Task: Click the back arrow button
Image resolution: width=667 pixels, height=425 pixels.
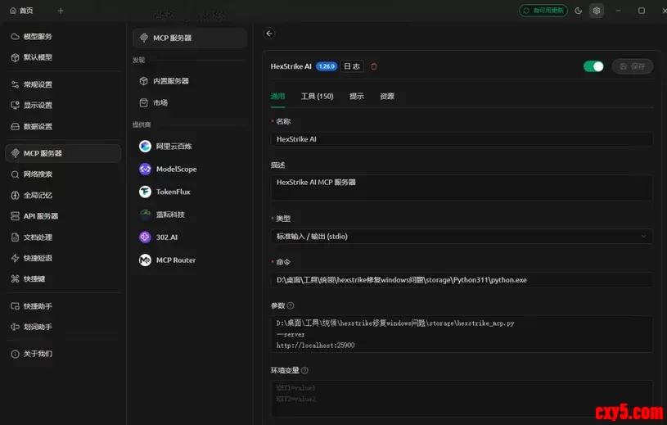Action: [269, 34]
